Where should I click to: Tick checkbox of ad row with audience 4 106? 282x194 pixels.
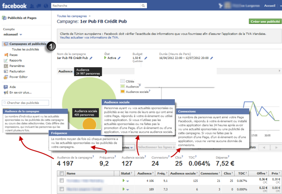click(61, 180)
